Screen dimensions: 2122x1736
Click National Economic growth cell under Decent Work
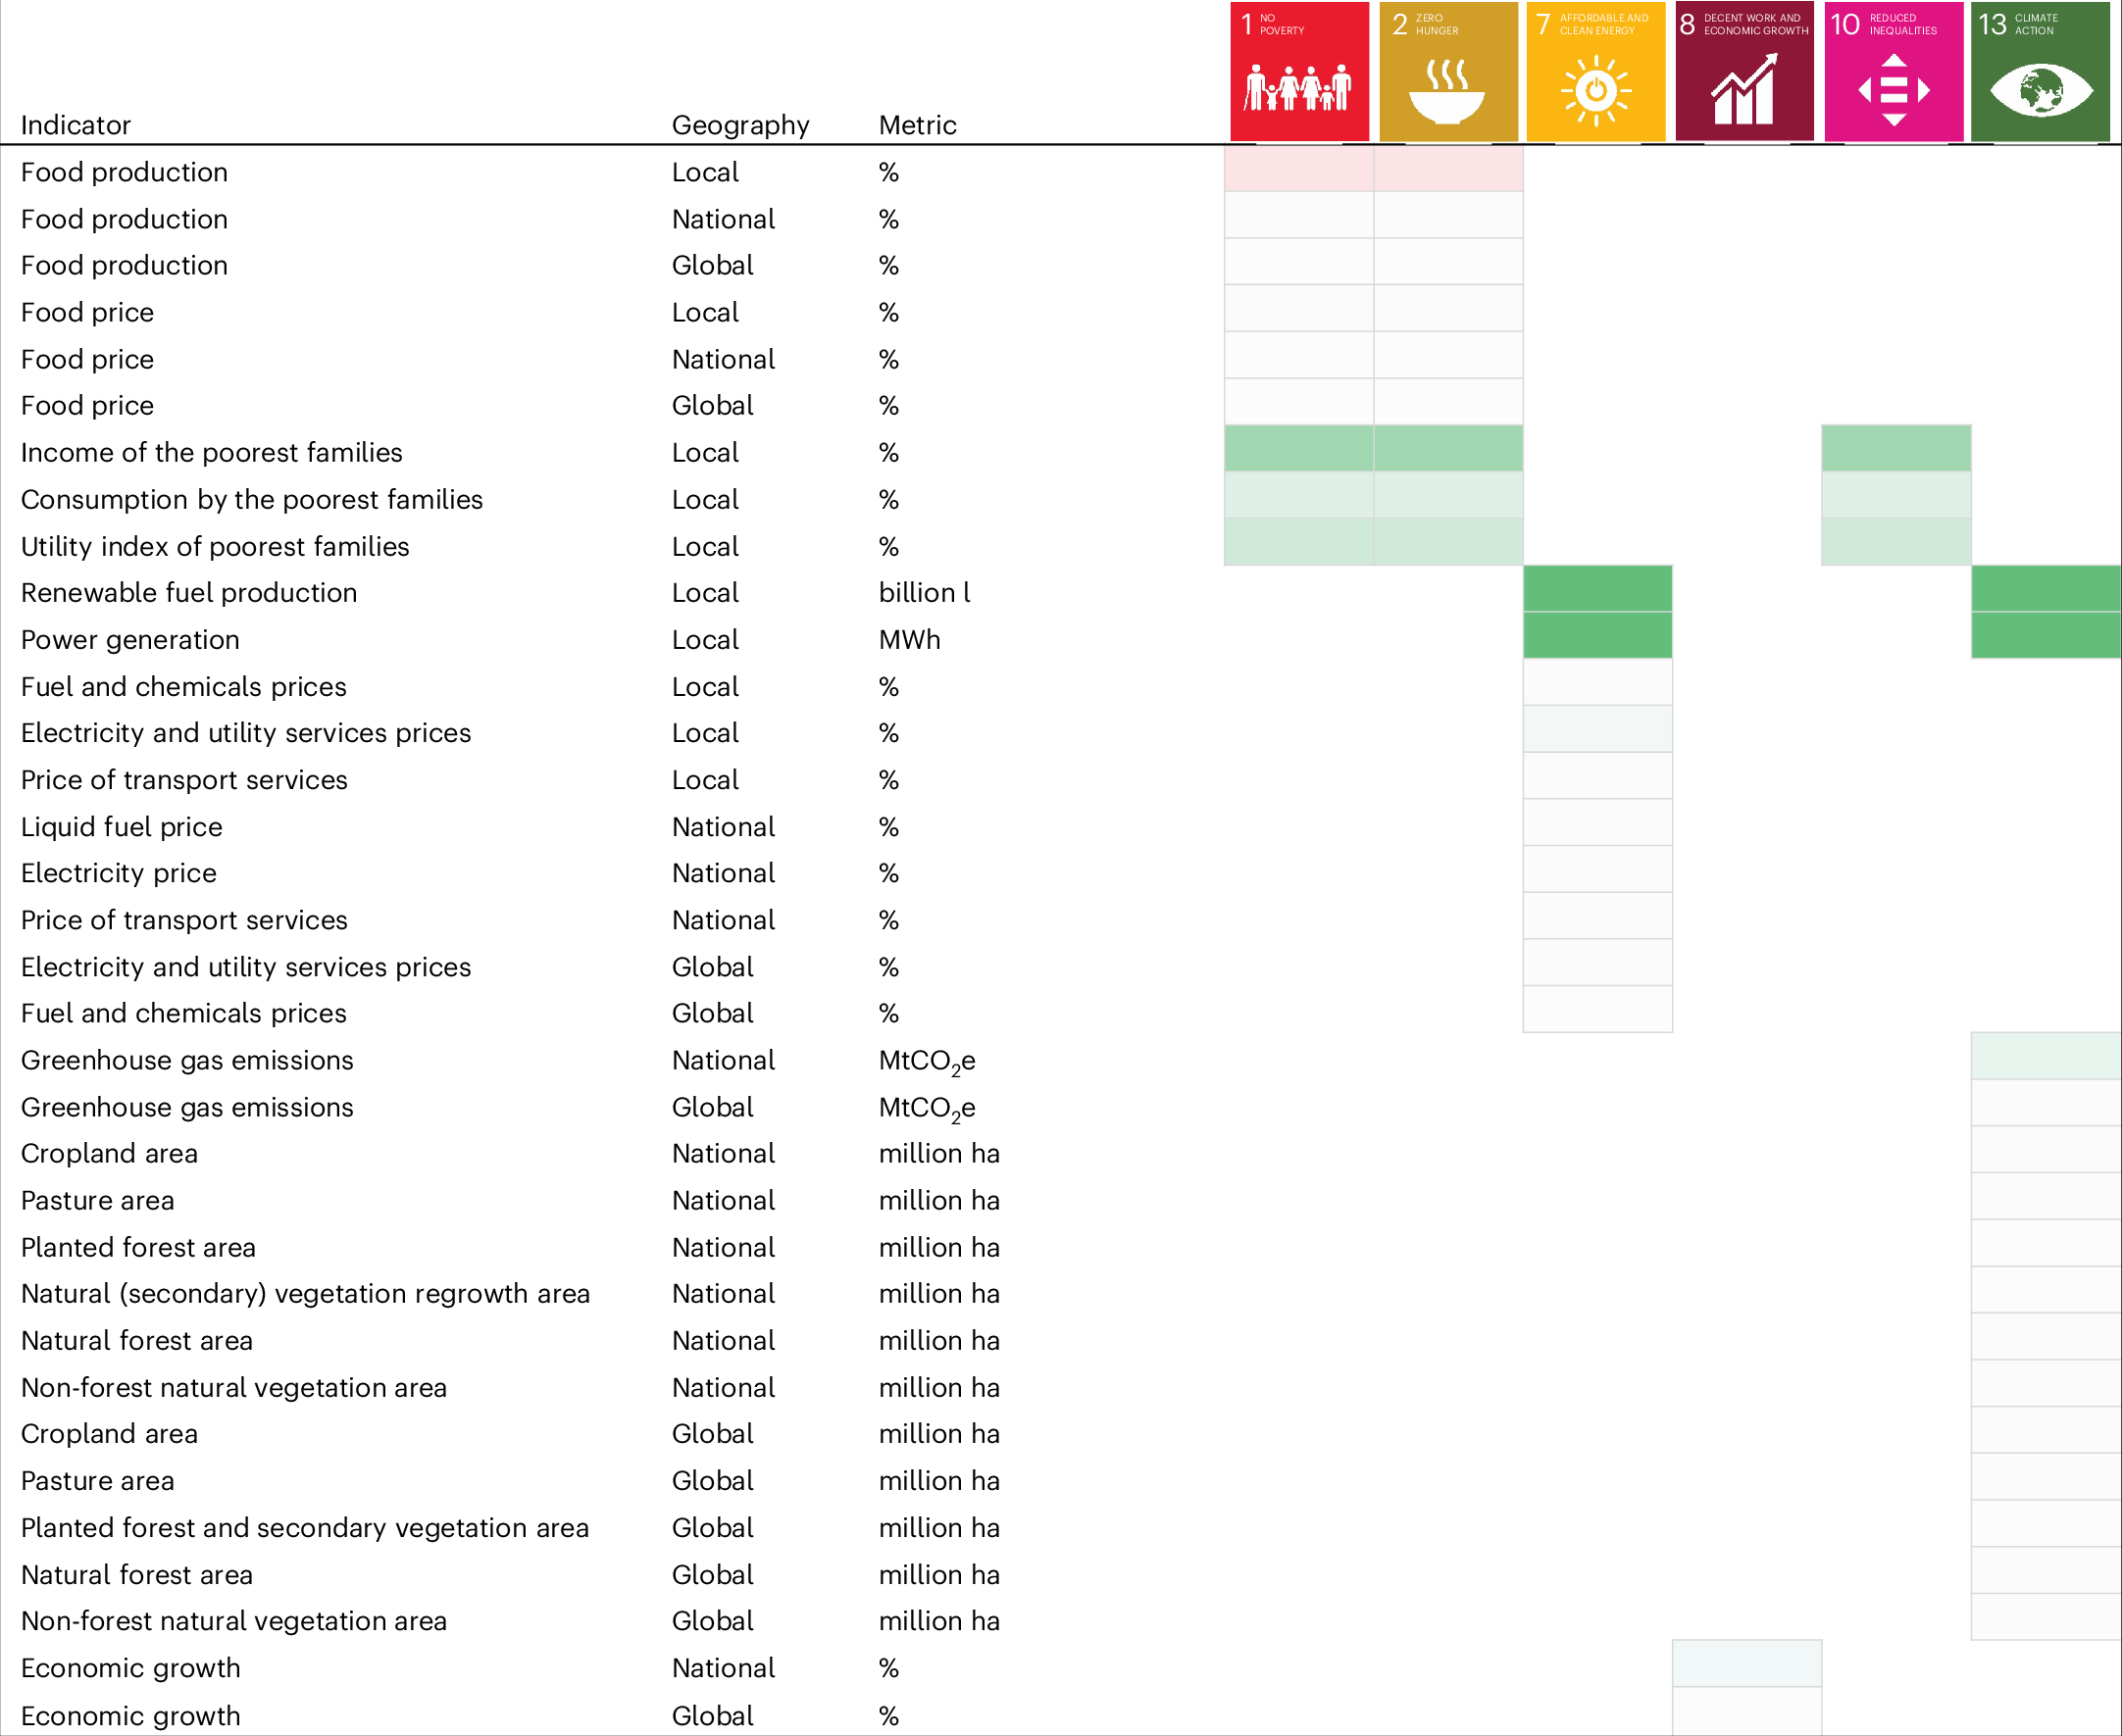pos(1745,1663)
